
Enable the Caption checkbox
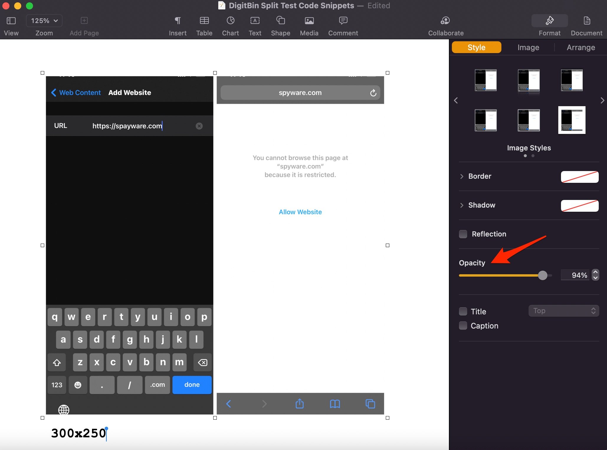[463, 326]
